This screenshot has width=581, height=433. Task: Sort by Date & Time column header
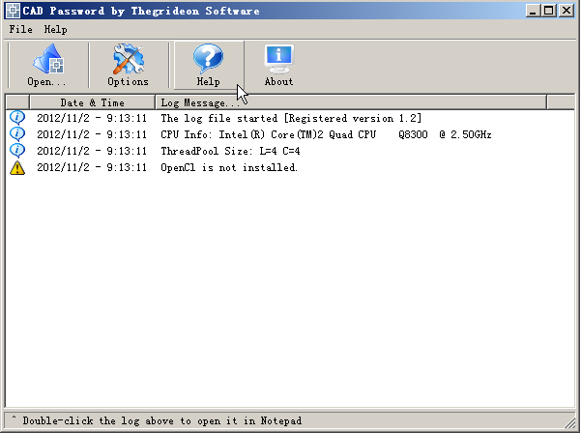pyautogui.click(x=92, y=102)
